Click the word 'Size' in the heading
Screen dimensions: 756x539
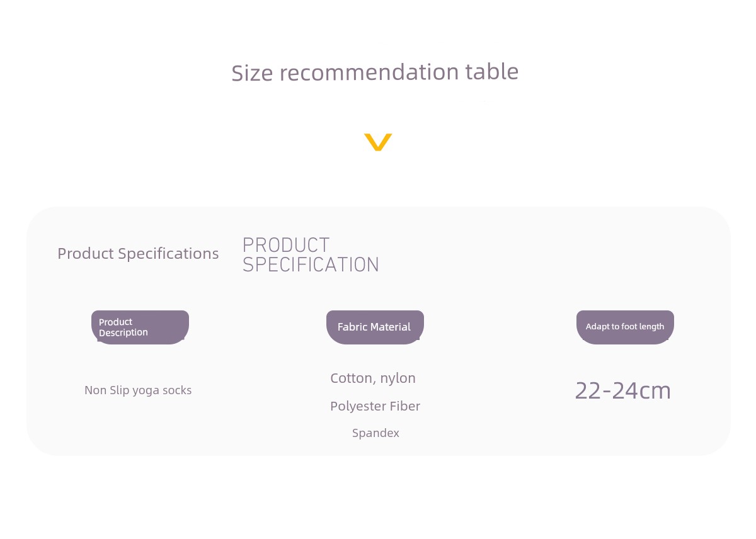pyautogui.click(x=253, y=72)
